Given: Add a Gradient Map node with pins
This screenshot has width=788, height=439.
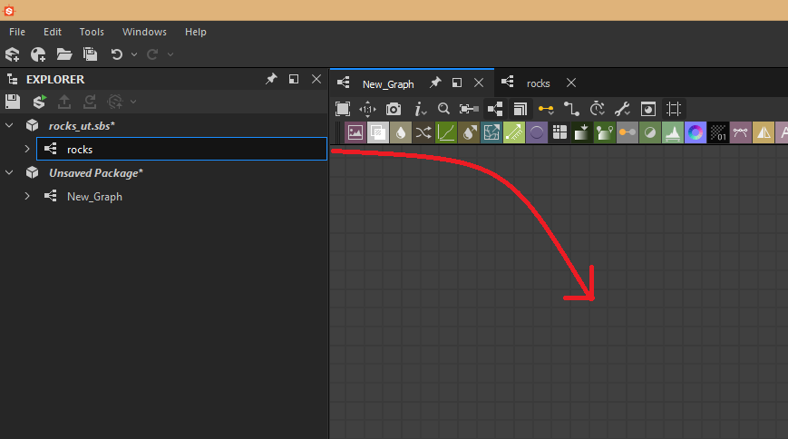Looking at the screenshot, I should point(605,132).
